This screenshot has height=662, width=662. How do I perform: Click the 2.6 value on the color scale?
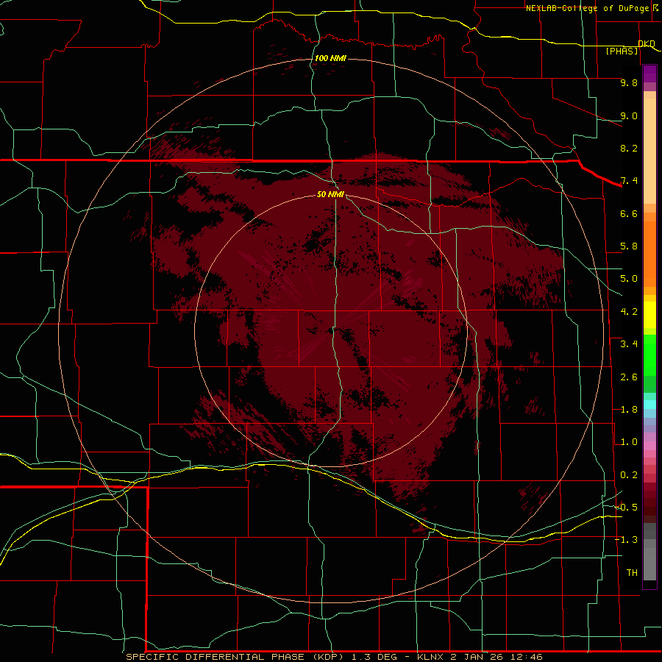(x=629, y=377)
